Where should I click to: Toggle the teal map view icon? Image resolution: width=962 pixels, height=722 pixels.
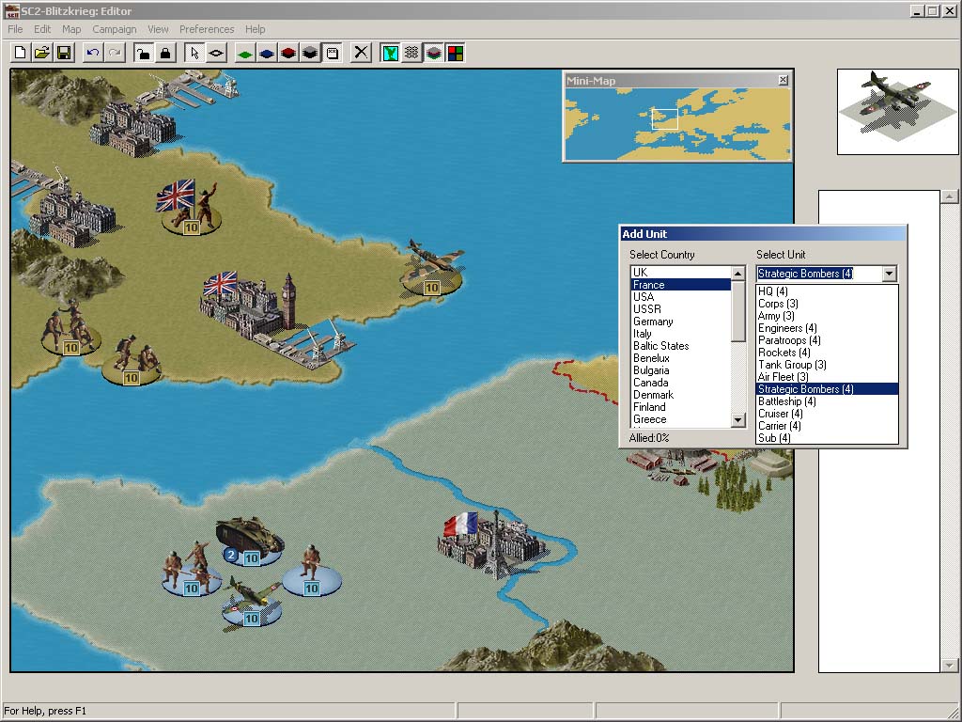(x=390, y=53)
